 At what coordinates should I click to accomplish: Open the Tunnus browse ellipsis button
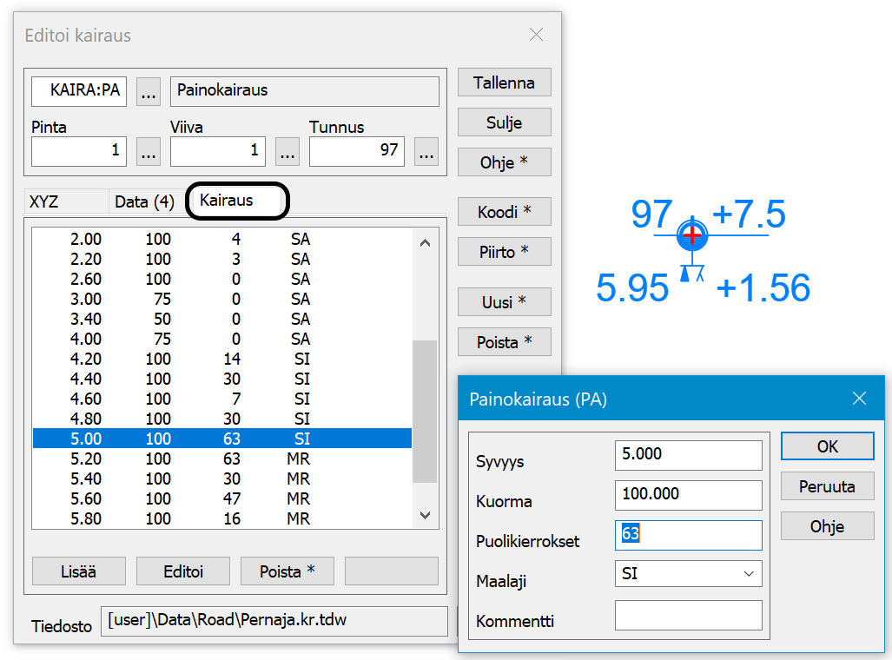tap(426, 151)
